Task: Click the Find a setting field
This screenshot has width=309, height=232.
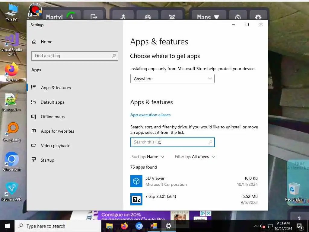Action: tap(75, 56)
